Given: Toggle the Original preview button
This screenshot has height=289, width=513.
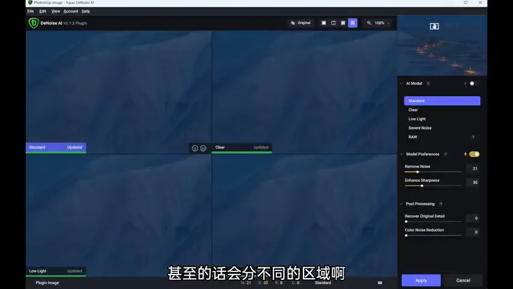Looking at the screenshot, I should pos(300,23).
